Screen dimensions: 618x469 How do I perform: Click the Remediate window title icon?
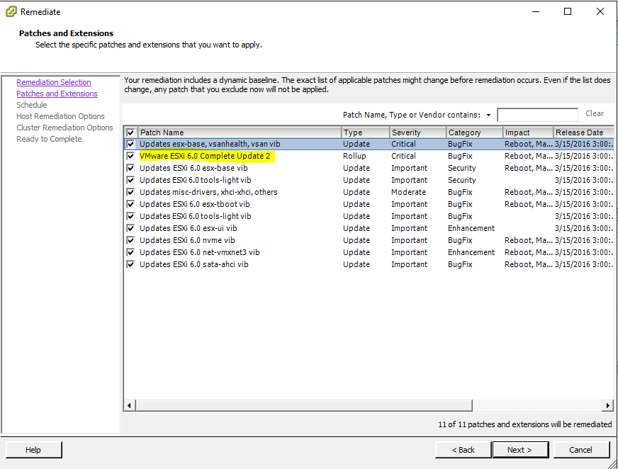[11, 11]
